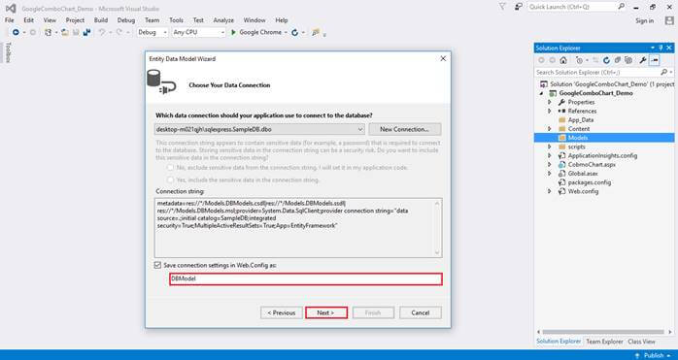Click the notifications filter flag icon
Image resolution: width=678 pixels, height=360 pixels.
pos(502,7)
